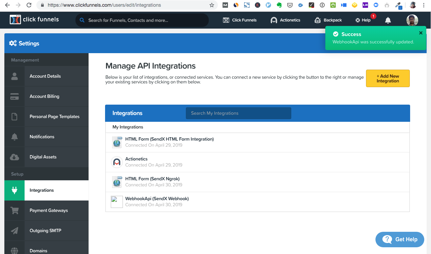Image resolution: width=431 pixels, height=254 pixels.
Task: Click the sidebar Notifications bell icon
Action: [14, 137]
